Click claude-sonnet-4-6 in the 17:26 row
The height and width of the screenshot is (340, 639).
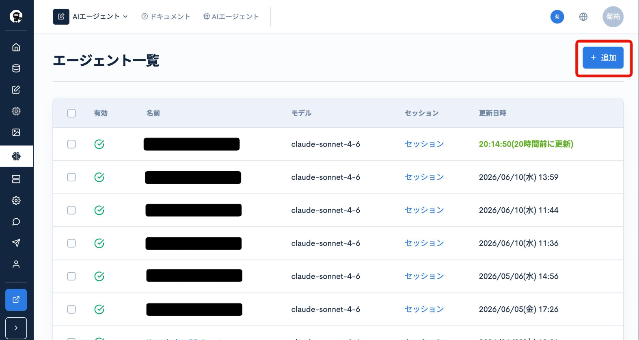coord(326,310)
